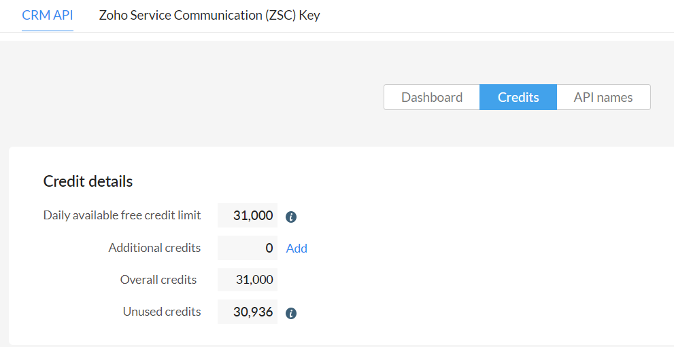Select the Dashboard view button
This screenshot has width=674, height=347.
(x=432, y=97)
